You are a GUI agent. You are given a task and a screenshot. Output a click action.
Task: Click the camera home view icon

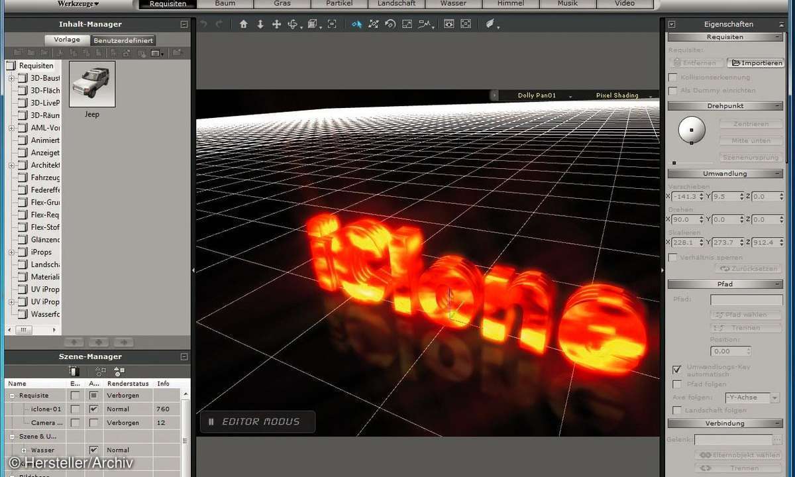(243, 24)
